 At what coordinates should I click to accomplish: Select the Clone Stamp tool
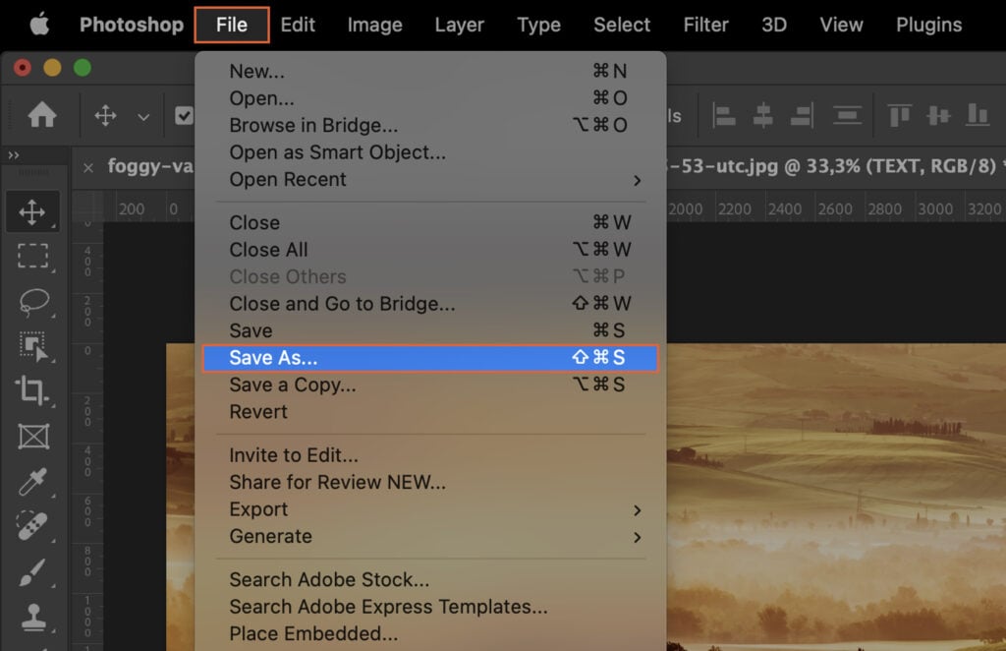33,618
